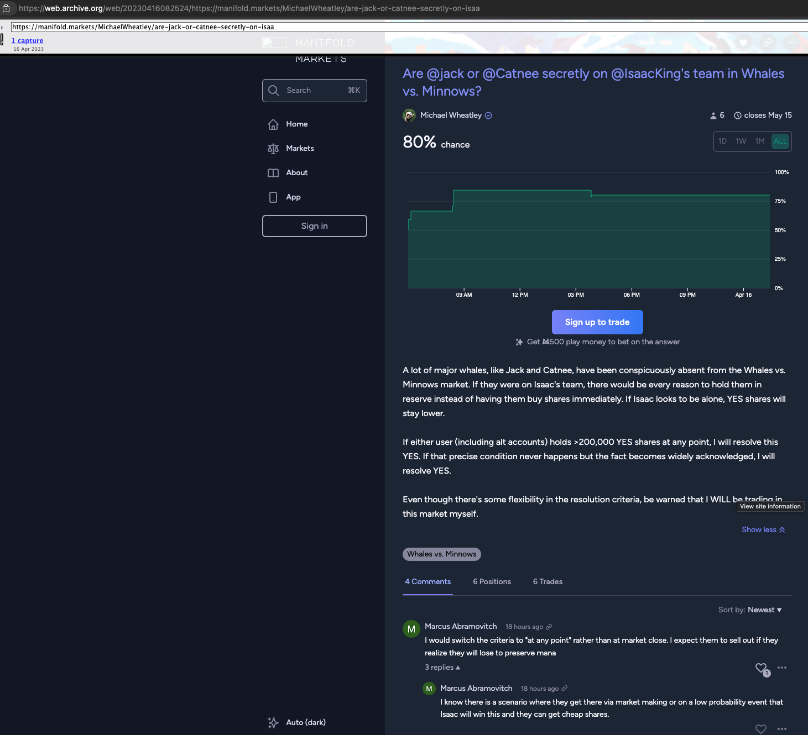Click the link icon next to first comment's timestamp
The width and height of the screenshot is (808, 735).
click(549, 627)
